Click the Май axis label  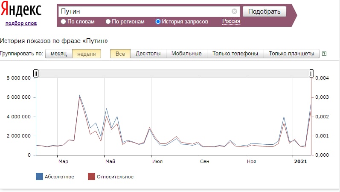110,161
